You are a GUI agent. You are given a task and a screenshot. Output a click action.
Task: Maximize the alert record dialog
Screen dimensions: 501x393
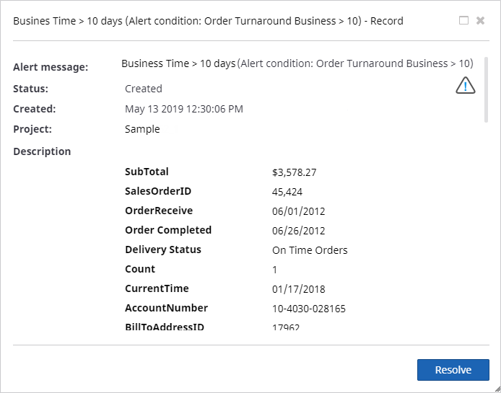pyautogui.click(x=463, y=20)
